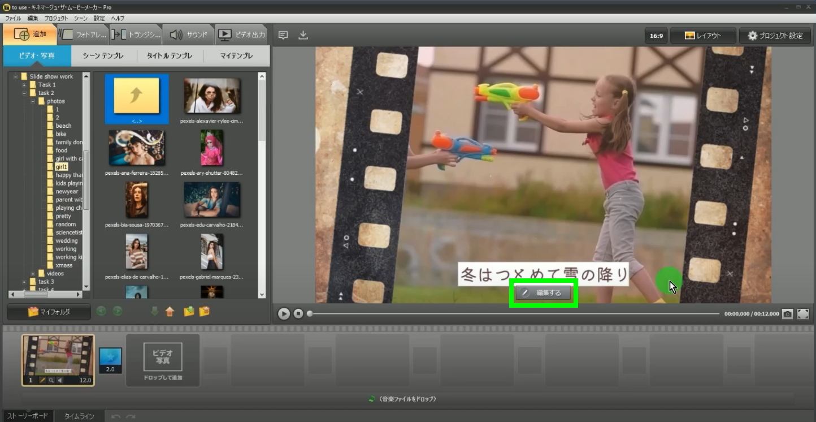Expand the Task 1 folder
The width and height of the screenshot is (816, 422).
click(24, 85)
